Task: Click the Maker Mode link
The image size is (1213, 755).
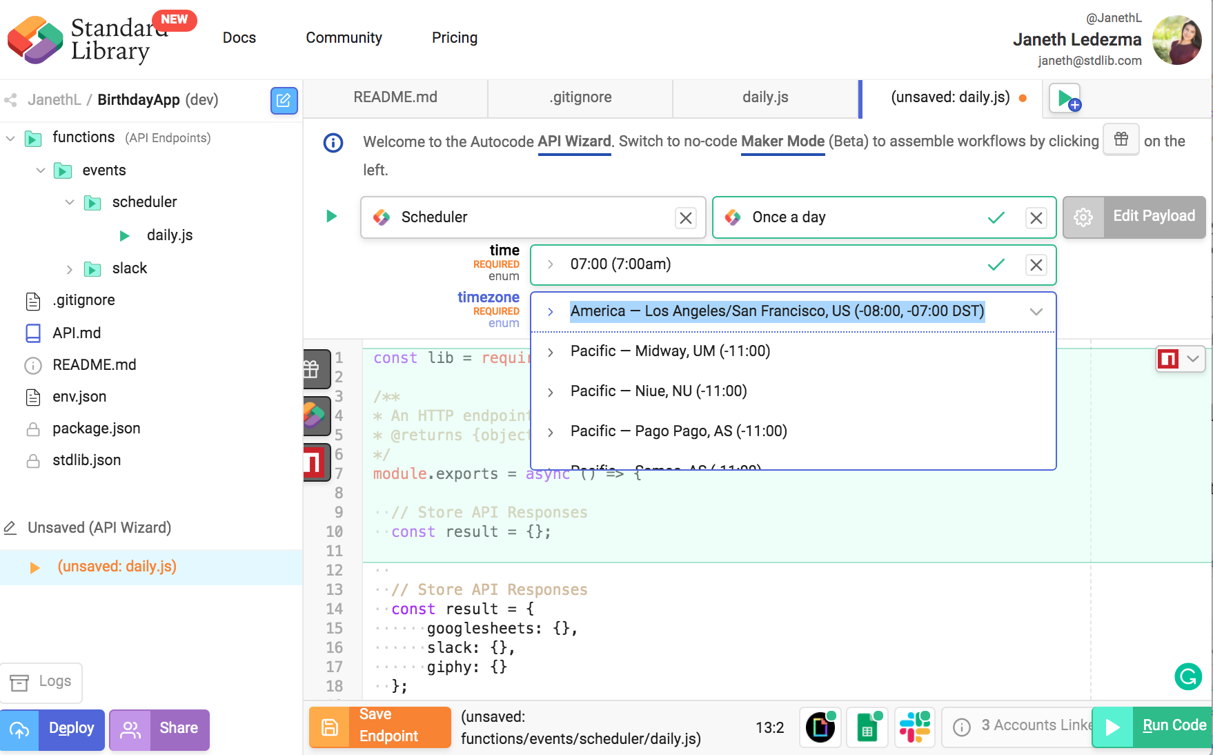Action: click(x=782, y=142)
